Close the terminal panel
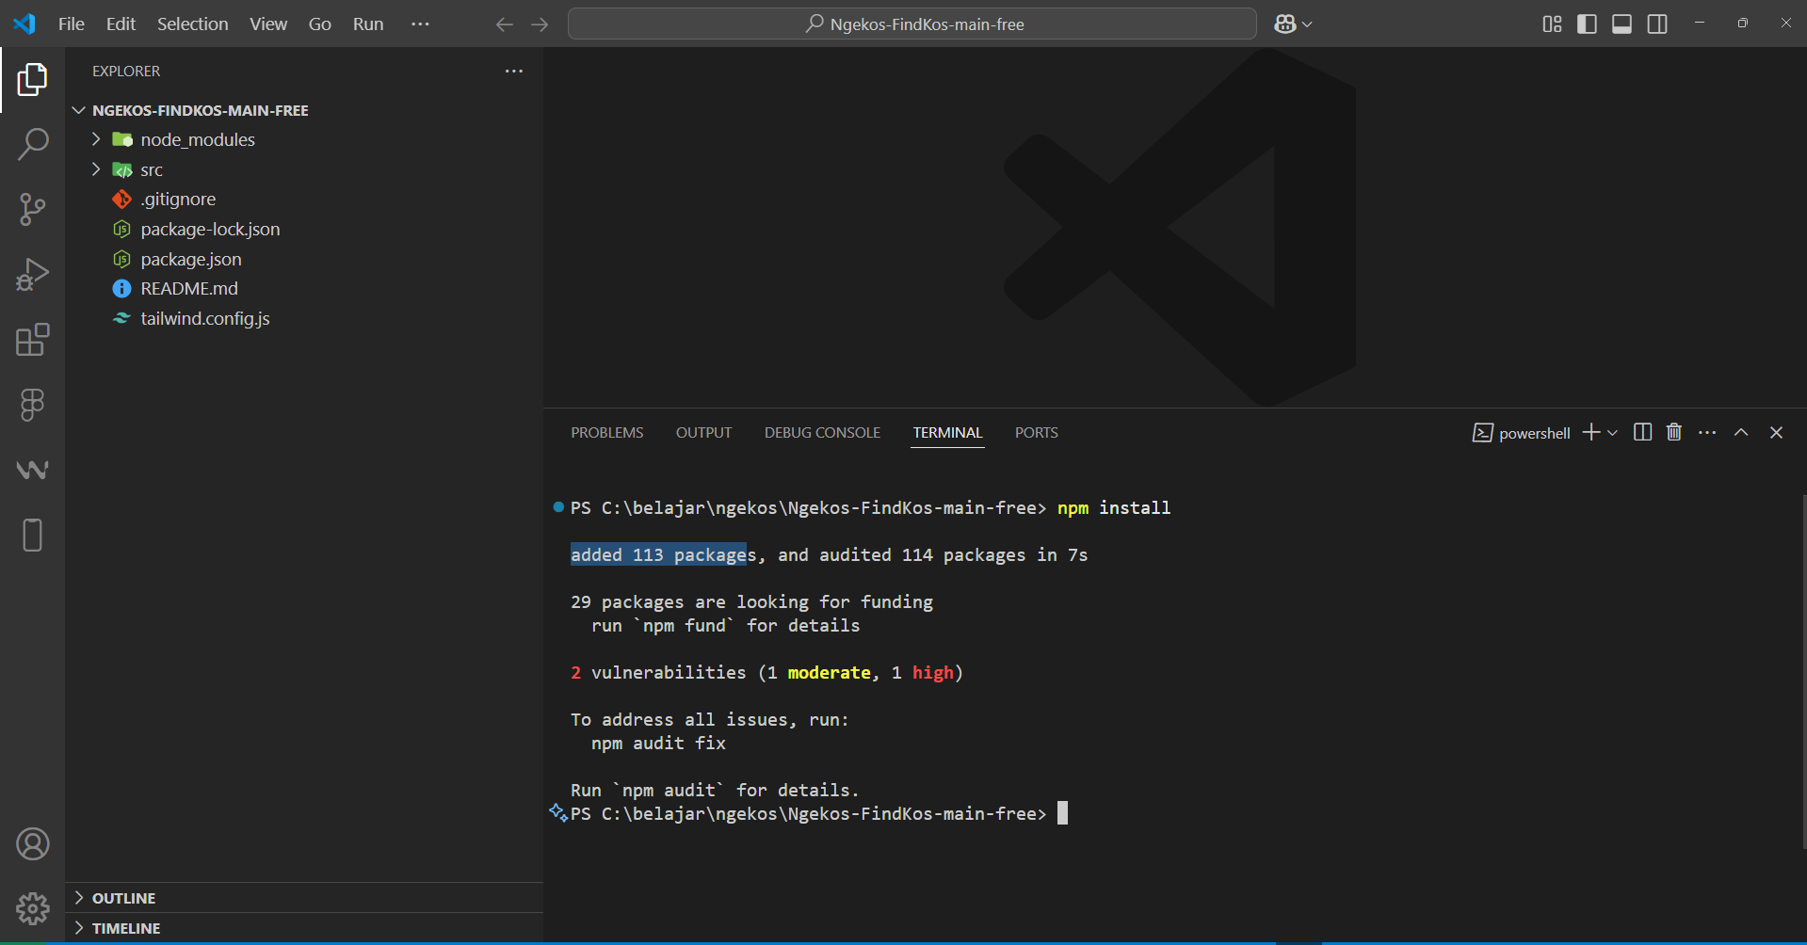 [1777, 432]
